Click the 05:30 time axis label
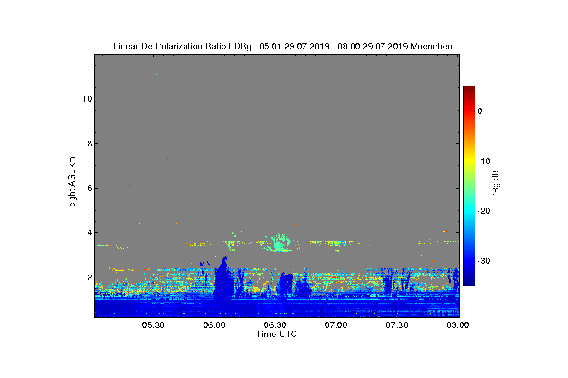The image size is (568, 378). tap(153, 325)
